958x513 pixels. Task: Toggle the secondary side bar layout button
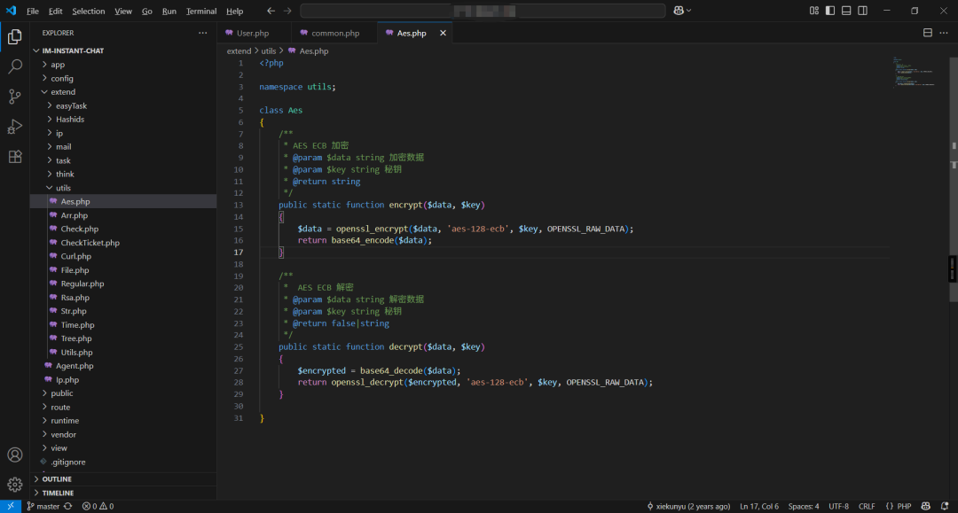click(x=862, y=11)
